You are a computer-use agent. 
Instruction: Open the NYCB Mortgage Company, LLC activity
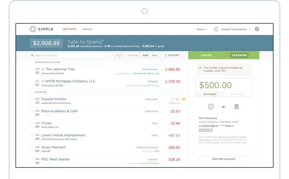click(x=70, y=81)
